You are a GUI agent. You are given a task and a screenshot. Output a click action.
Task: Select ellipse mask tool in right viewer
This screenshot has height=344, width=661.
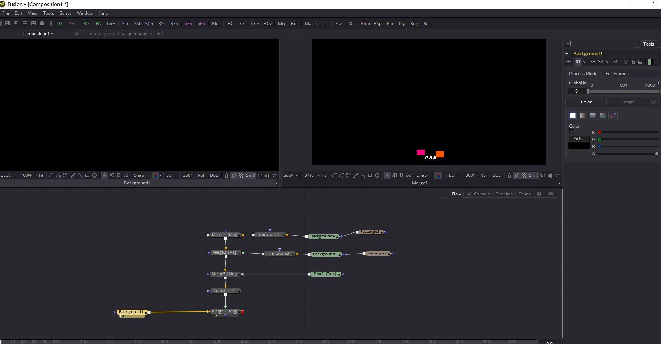[377, 175]
